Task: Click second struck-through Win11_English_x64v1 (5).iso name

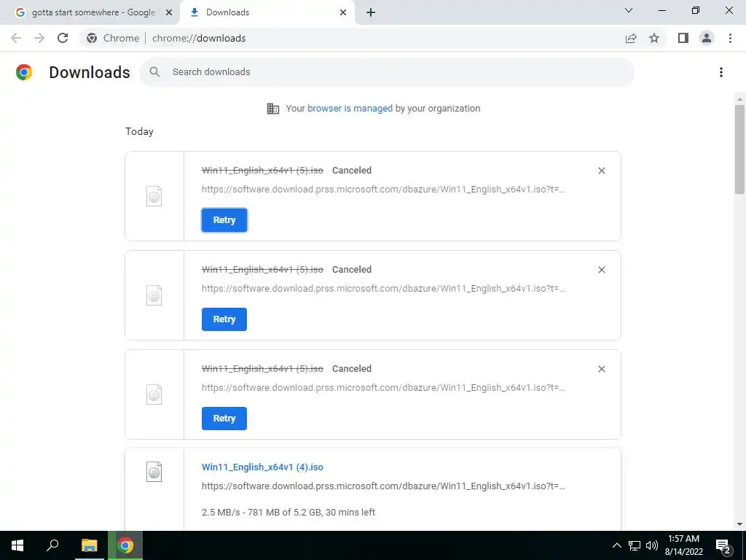Action: (x=262, y=269)
